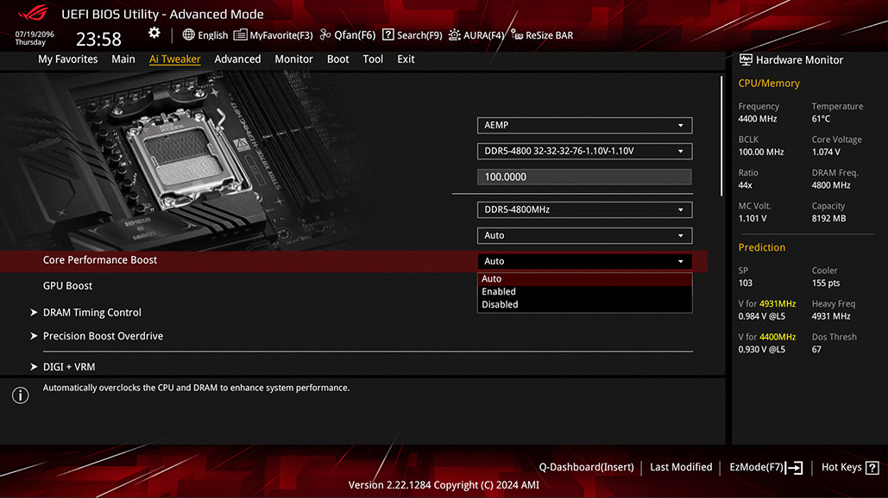Image resolution: width=888 pixels, height=498 pixels.
Task: Open Q-Dashboard(Insert)
Action: tap(586, 467)
